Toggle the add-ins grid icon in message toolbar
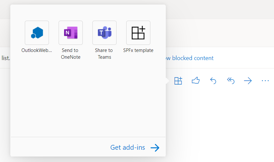Screen dimensions: 274x162 pos(178,81)
